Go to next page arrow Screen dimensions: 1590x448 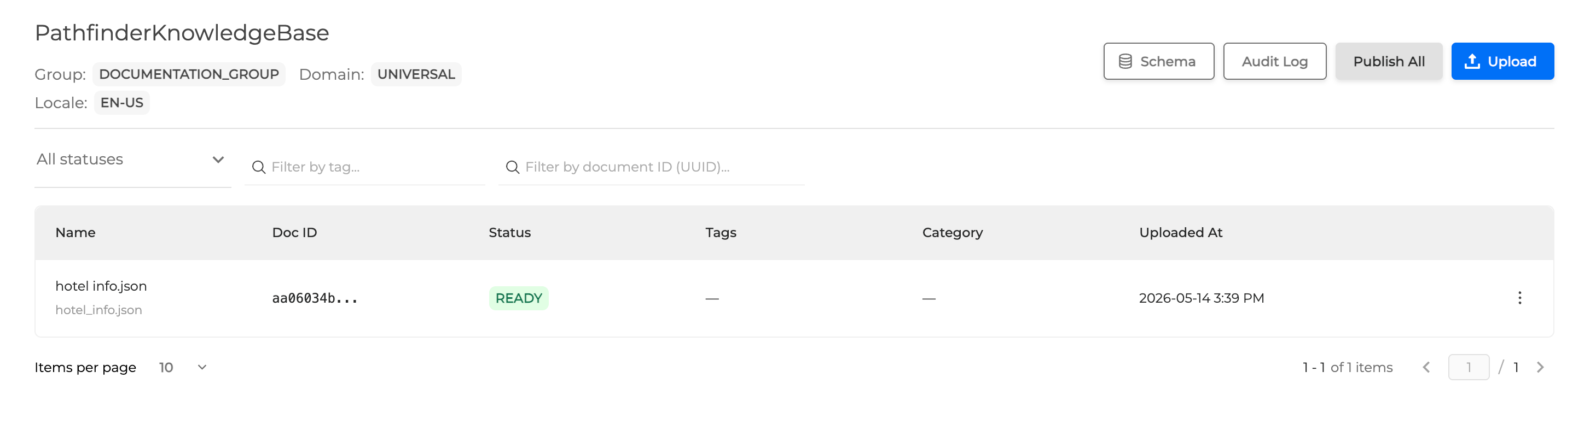tap(1539, 367)
